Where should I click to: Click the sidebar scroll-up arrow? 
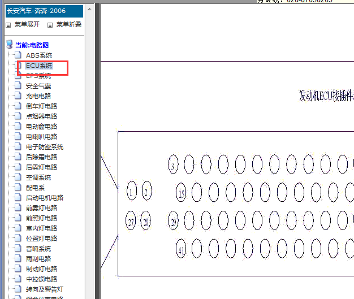click(89, 9)
